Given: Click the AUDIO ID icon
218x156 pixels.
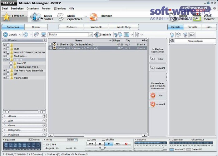Looking at the screenshot, I should click(72, 140).
